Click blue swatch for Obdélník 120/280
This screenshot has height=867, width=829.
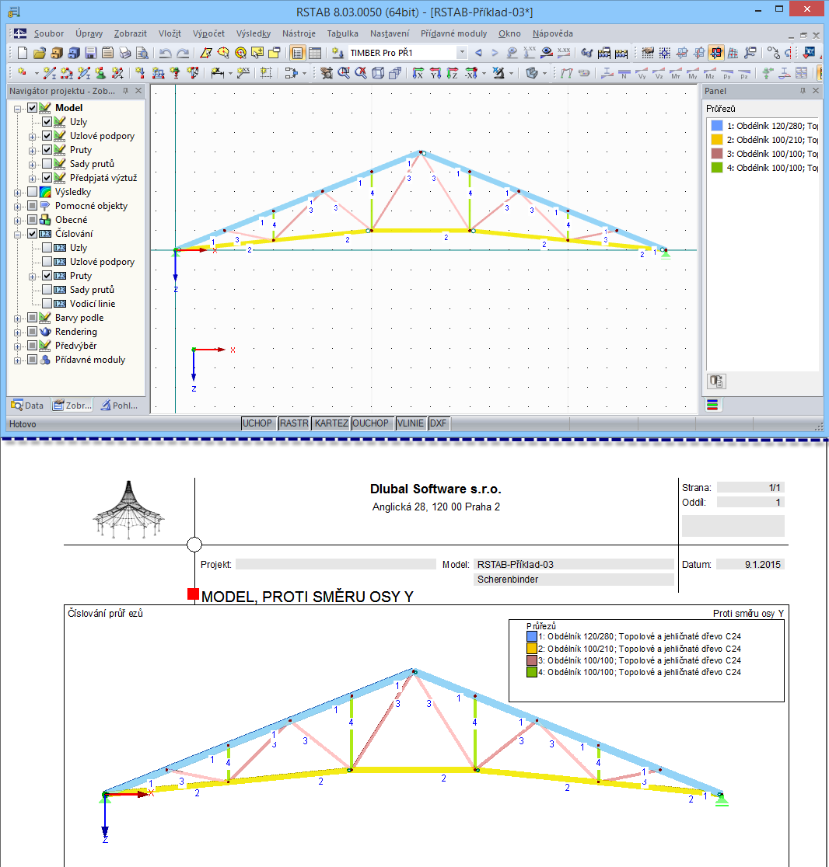tap(717, 126)
